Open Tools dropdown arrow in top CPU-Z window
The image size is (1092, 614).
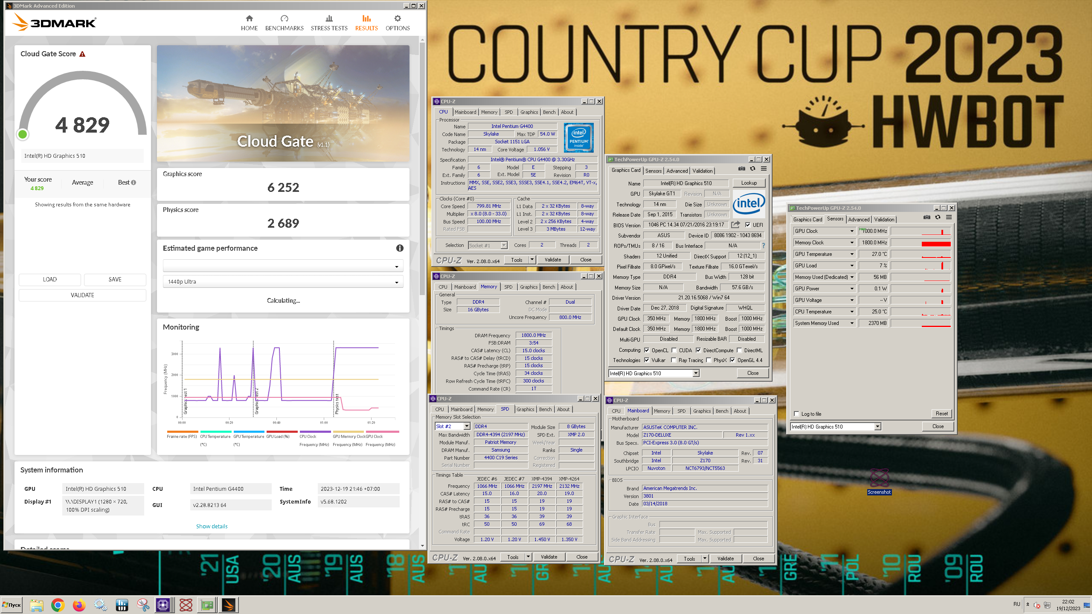click(x=532, y=260)
